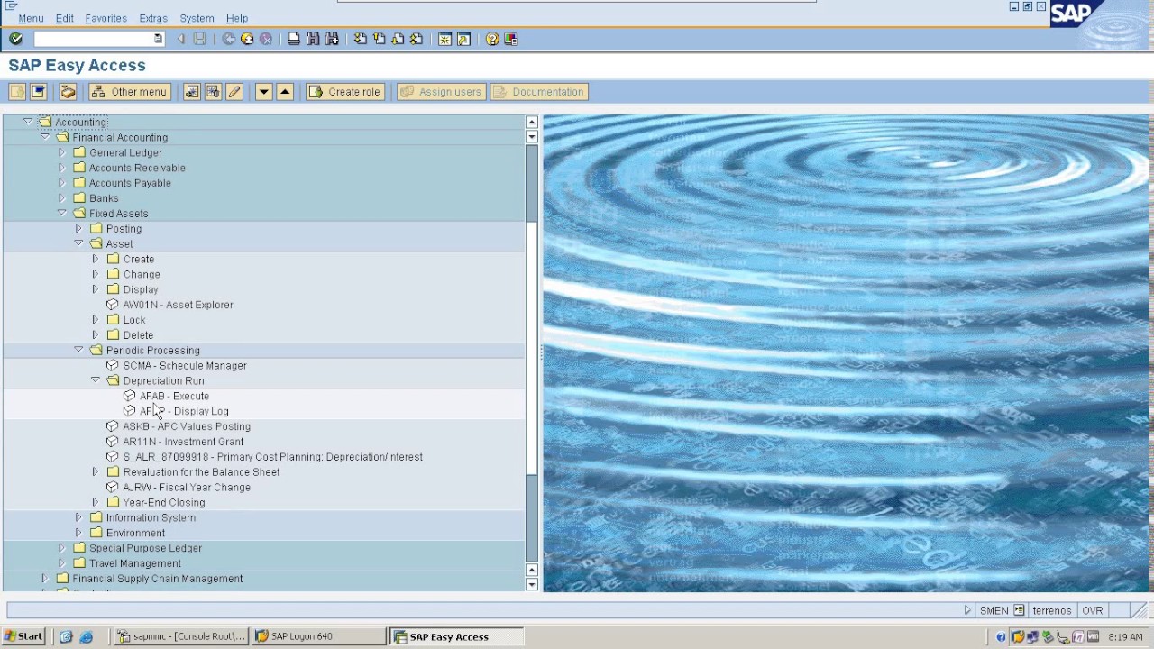Select AW01N - Asset Explorer

(x=178, y=305)
